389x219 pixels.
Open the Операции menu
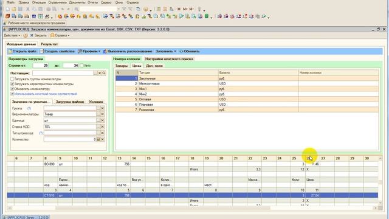[x=39, y=2]
